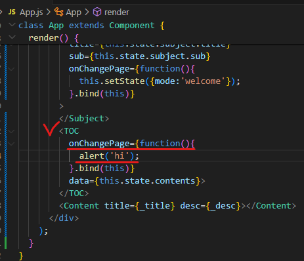The height and width of the screenshot is (261, 304).
Task: Click the 'welcome' string literal
Action: coord(203,81)
